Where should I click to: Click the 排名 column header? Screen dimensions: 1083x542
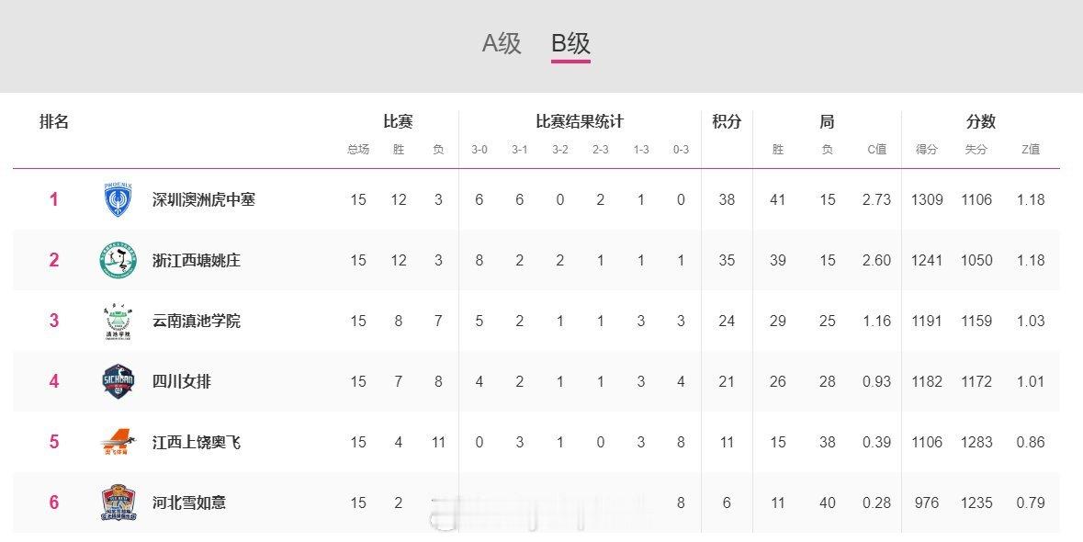pyautogui.click(x=54, y=121)
